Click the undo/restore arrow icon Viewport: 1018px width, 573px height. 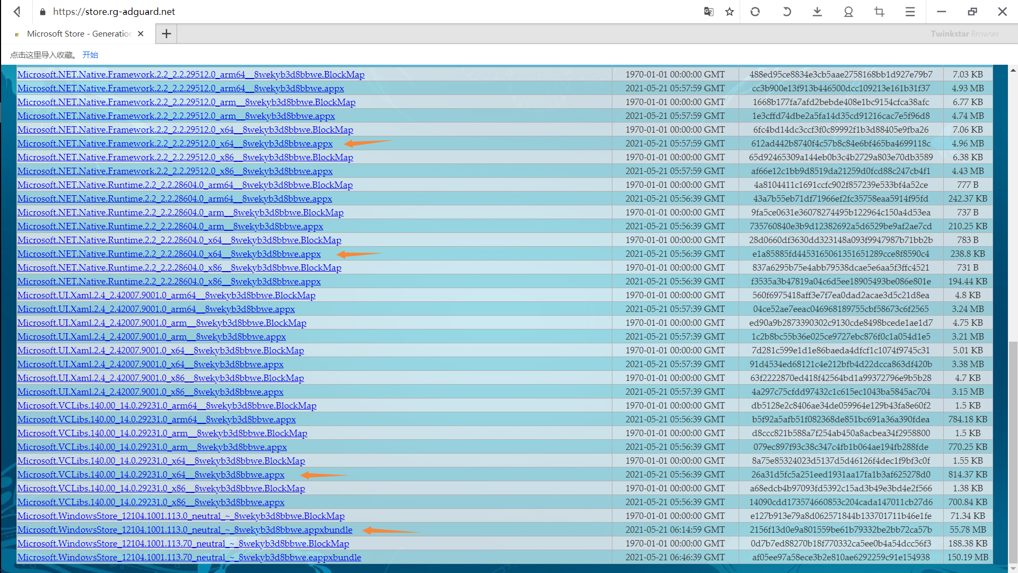(x=787, y=12)
